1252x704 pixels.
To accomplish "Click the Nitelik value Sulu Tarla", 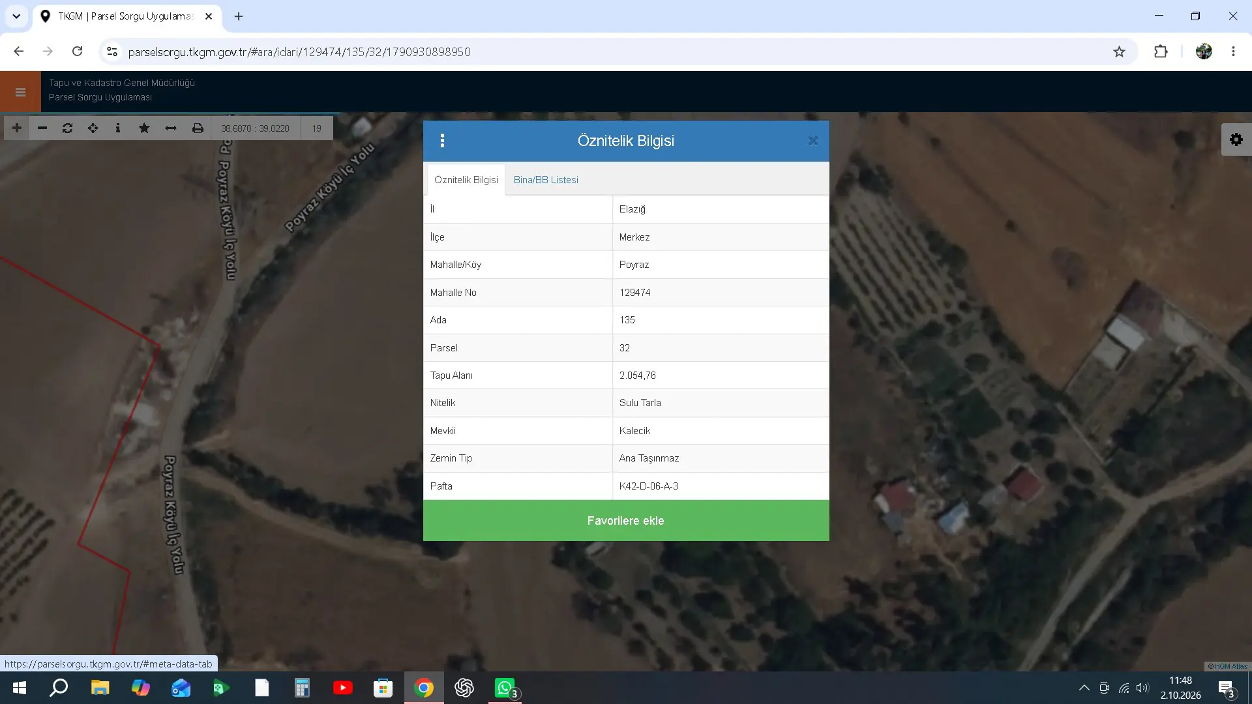I will click(640, 403).
